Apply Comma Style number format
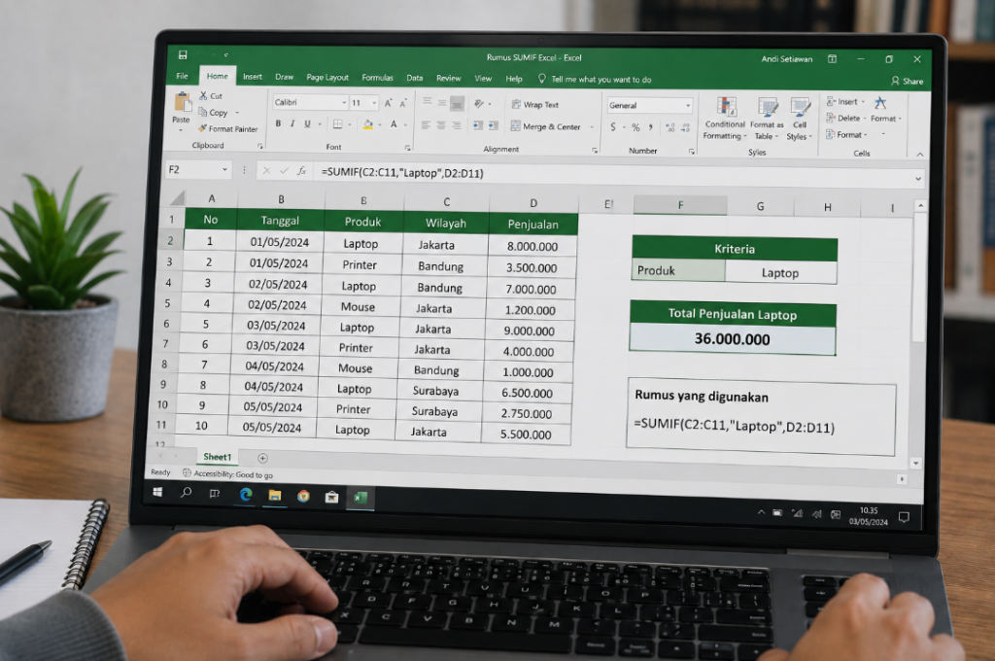 coord(650,127)
